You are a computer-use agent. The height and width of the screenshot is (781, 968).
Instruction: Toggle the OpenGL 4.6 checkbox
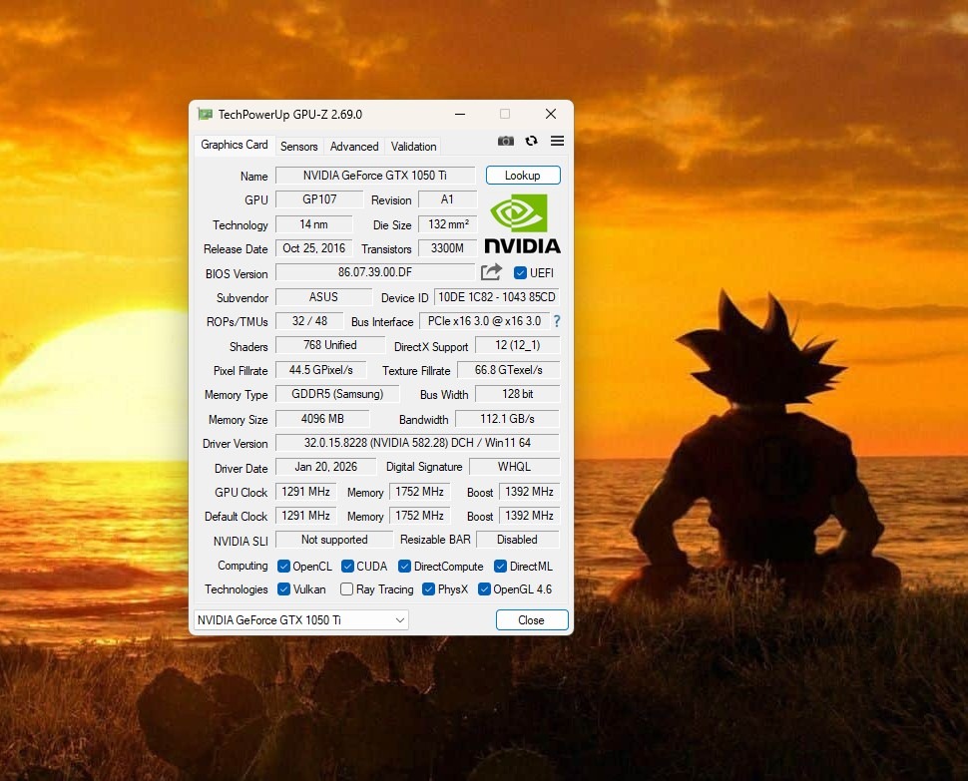pyautogui.click(x=485, y=589)
